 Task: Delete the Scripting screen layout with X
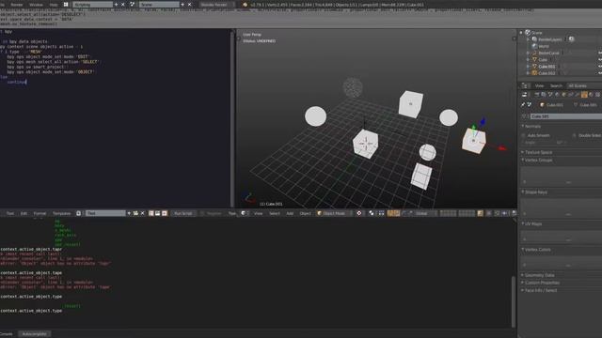coord(123,5)
